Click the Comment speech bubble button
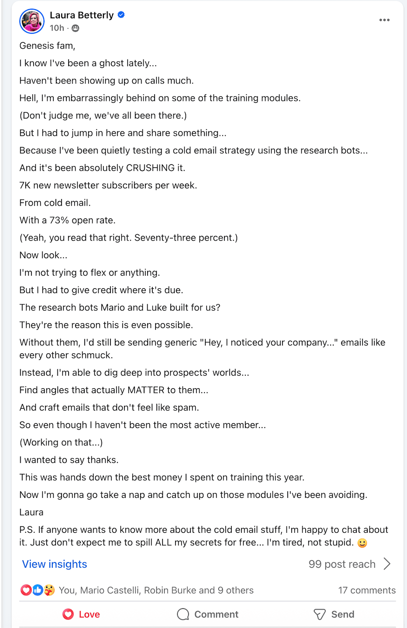407x628 pixels. (208, 614)
